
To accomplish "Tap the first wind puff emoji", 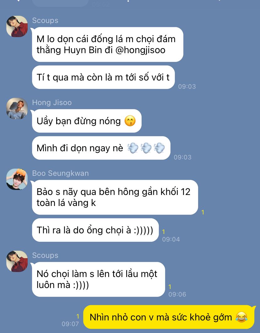I will (x=133, y=148).
